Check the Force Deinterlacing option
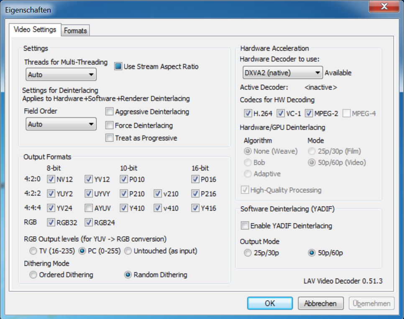Viewport: 404px width, 319px height. point(109,125)
